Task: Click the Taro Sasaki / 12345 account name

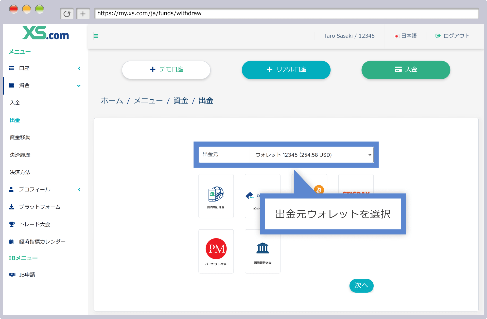Action: point(349,36)
